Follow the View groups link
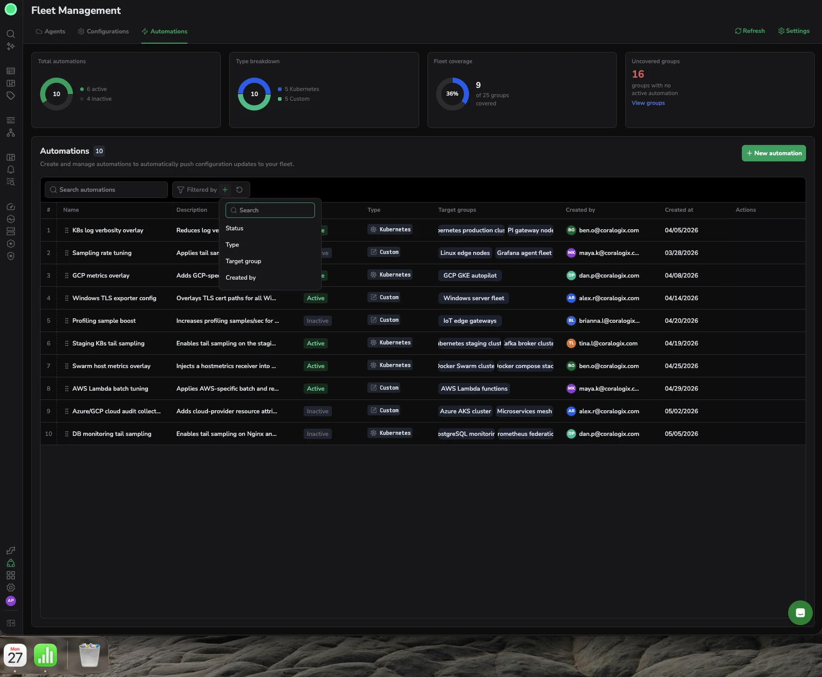Screen dimensions: 822x677 (648, 103)
